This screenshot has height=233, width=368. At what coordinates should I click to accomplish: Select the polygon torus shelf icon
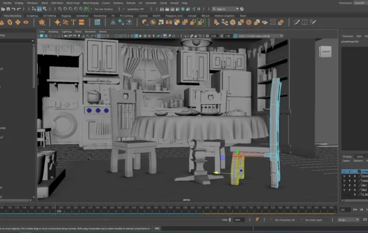(10, 22)
